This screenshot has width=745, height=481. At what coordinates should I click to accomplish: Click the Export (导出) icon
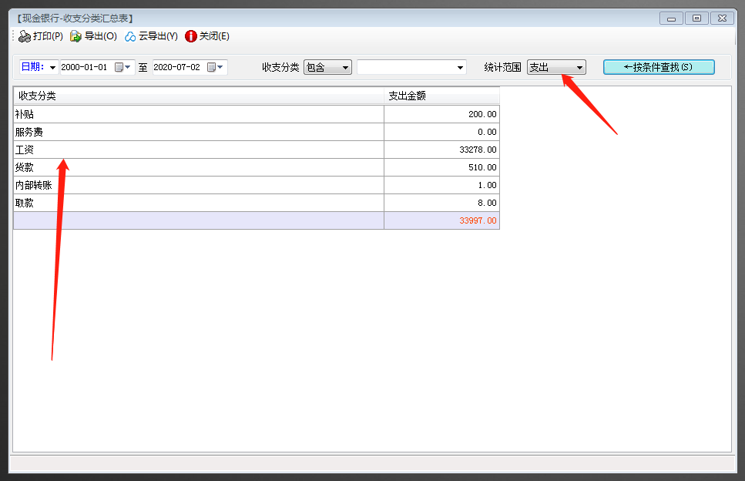pyautogui.click(x=76, y=36)
